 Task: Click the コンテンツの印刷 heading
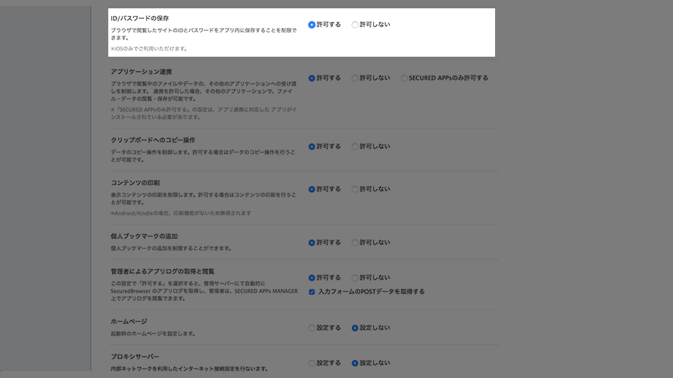(136, 183)
